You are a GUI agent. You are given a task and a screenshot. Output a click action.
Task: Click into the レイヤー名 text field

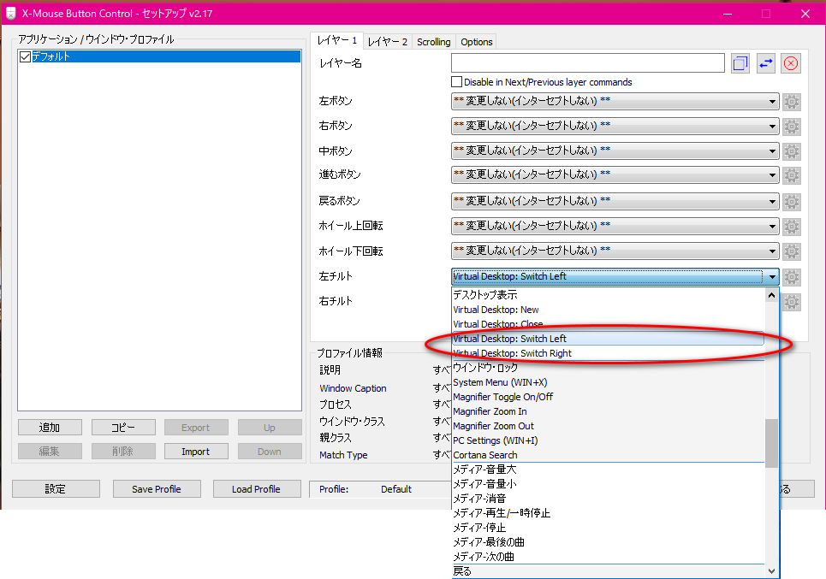(587, 63)
